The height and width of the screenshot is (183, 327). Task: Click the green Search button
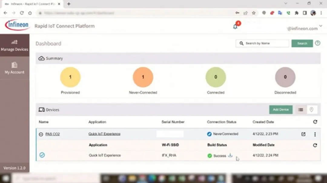click(302, 43)
